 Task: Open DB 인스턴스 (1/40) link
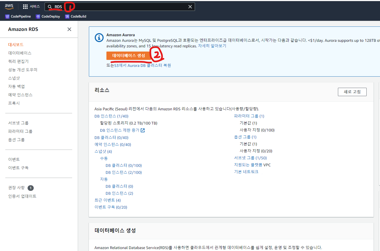tap(111, 116)
